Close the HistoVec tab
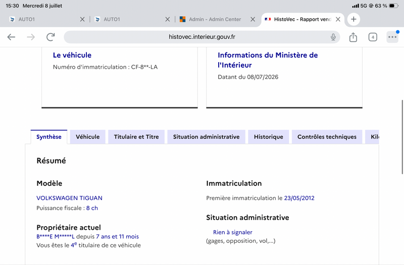 coord(338,19)
